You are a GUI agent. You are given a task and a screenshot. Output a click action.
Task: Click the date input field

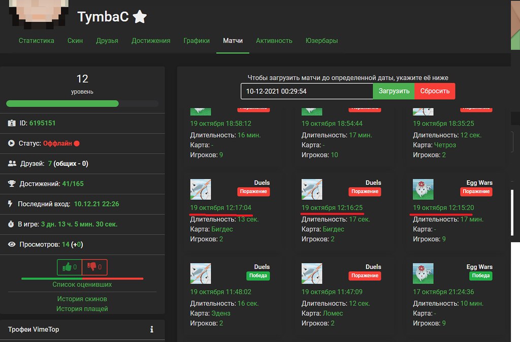[x=307, y=91]
